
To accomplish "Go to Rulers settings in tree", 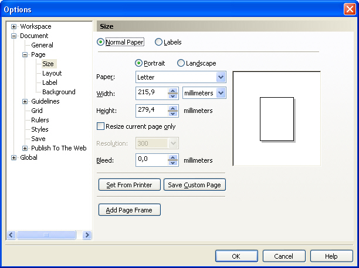I will point(40,120).
